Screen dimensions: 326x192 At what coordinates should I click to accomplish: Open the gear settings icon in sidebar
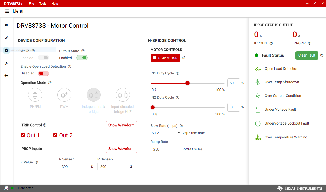point(6,50)
